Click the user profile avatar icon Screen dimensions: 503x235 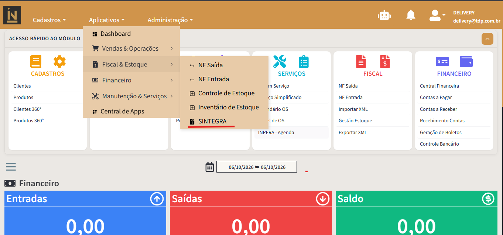tap(435, 15)
